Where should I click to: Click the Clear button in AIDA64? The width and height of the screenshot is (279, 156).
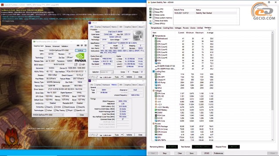[x=180, y=153]
